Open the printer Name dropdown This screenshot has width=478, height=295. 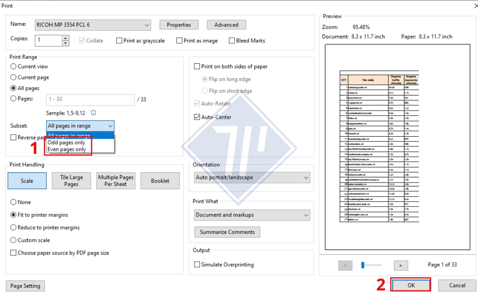pos(93,25)
